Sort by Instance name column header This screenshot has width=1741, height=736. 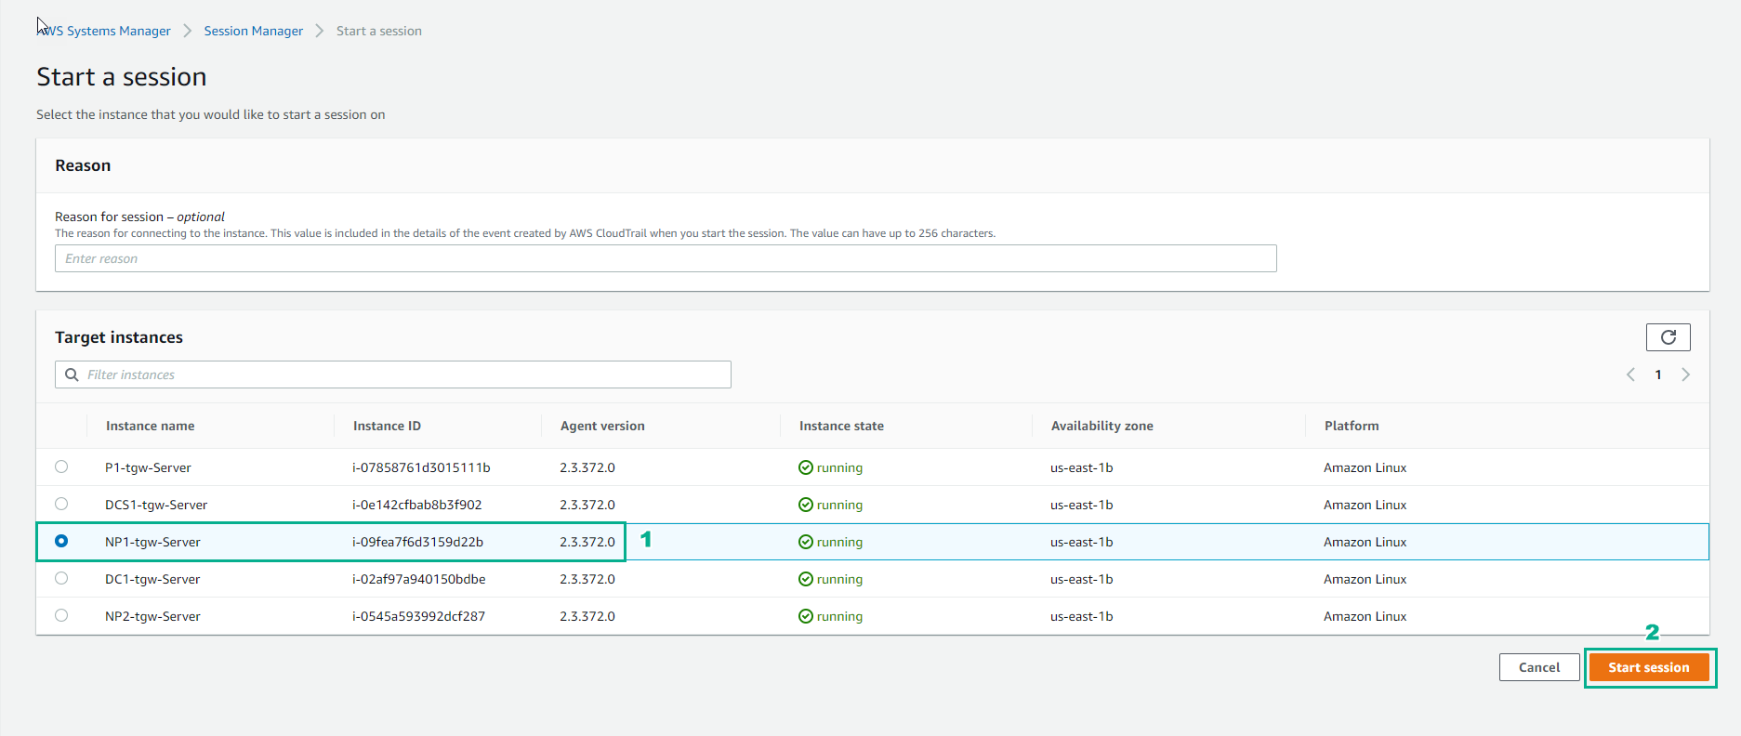point(151,426)
